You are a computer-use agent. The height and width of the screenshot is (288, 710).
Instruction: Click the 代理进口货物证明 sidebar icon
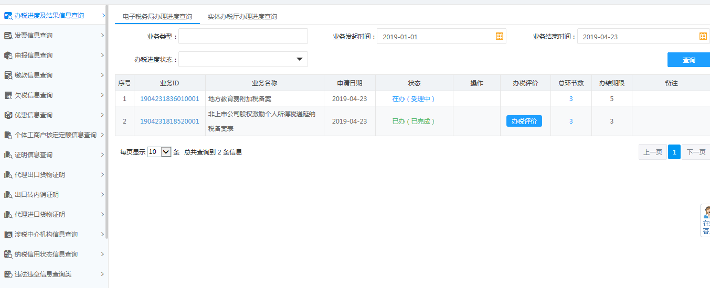[8, 215]
